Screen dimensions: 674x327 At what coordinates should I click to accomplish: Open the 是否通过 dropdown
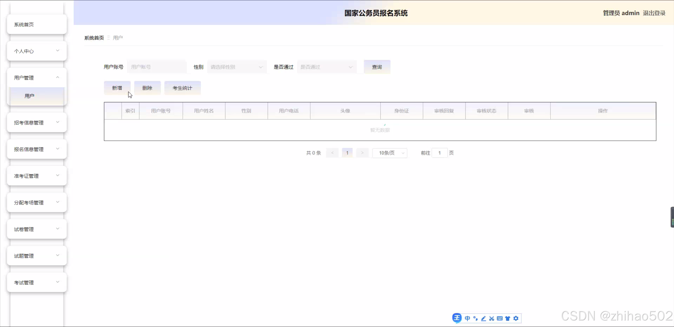pyautogui.click(x=327, y=67)
